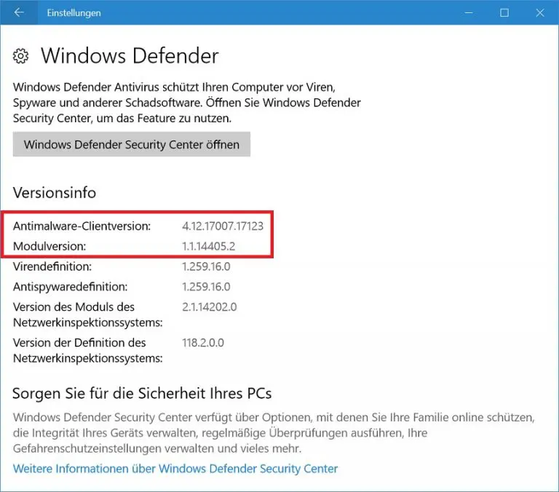Select the Sorgen Sie für die Sicherheit heading
The height and width of the screenshot is (492, 559).
click(142, 394)
